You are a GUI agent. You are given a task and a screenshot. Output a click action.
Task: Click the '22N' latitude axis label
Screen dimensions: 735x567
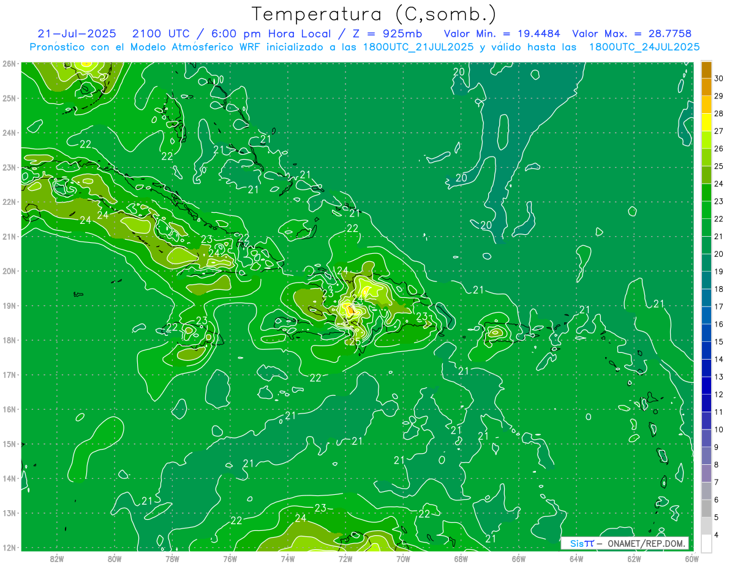click(x=9, y=202)
